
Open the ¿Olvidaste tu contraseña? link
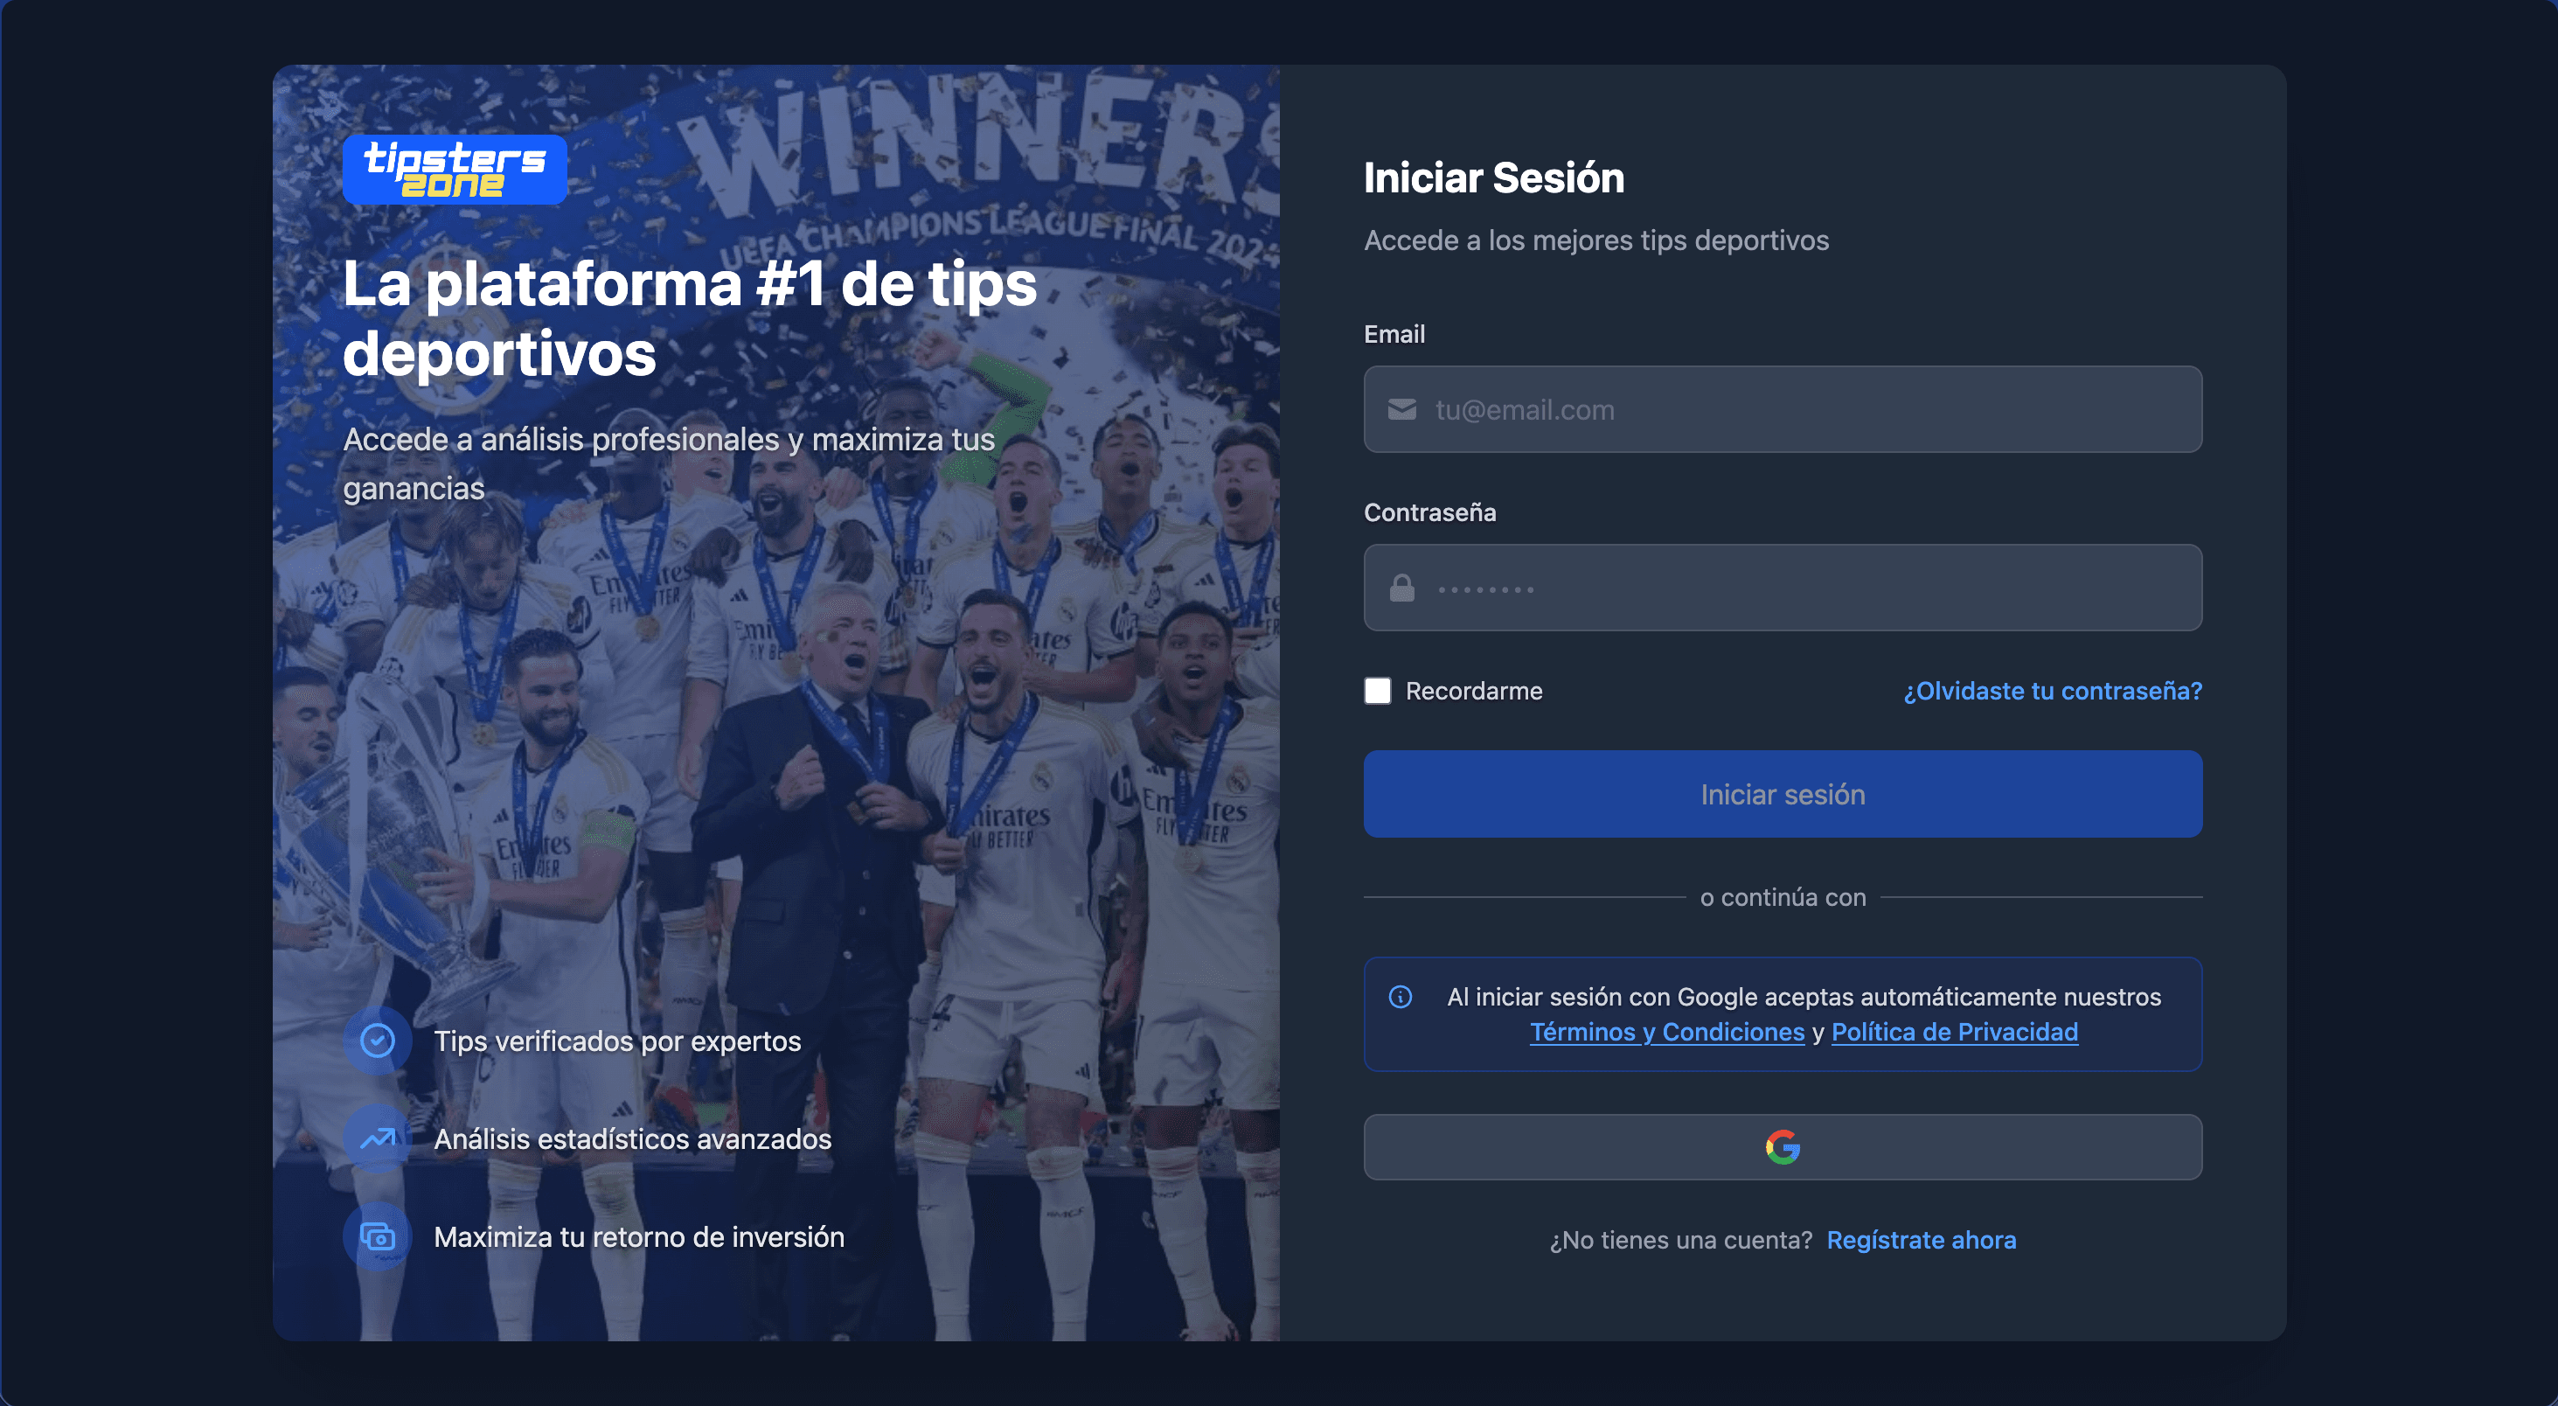pos(2053,691)
